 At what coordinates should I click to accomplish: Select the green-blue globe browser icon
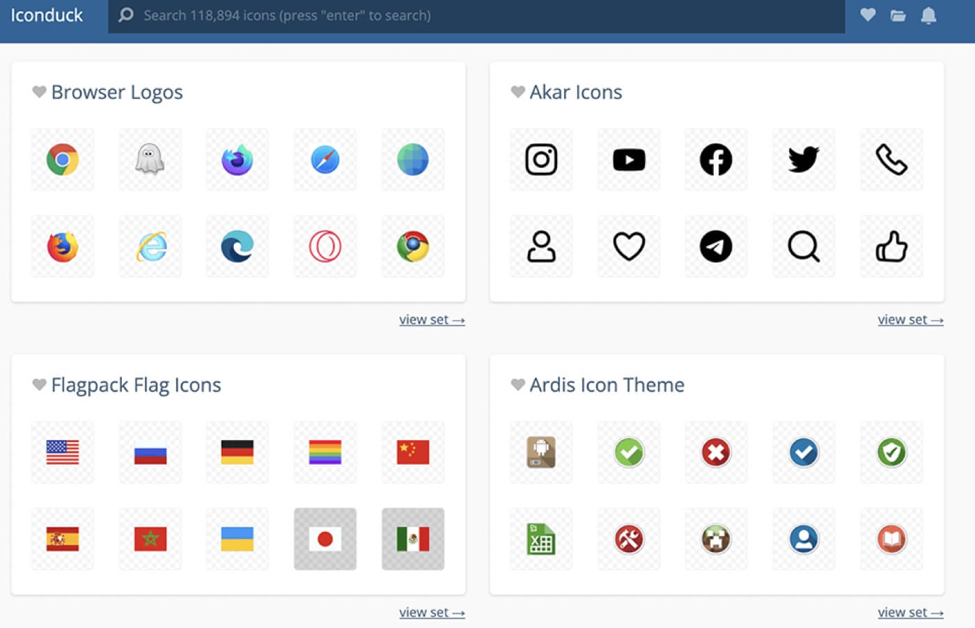click(x=413, y=159)
